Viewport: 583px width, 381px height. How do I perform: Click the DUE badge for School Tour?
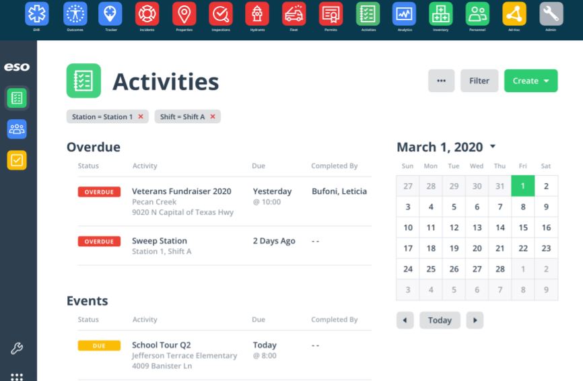point(99,346)
